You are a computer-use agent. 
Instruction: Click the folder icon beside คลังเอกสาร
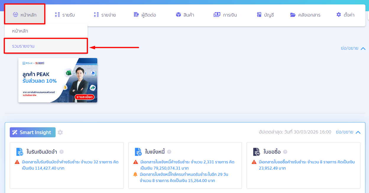pyautogui.click(x=293, y=15)
